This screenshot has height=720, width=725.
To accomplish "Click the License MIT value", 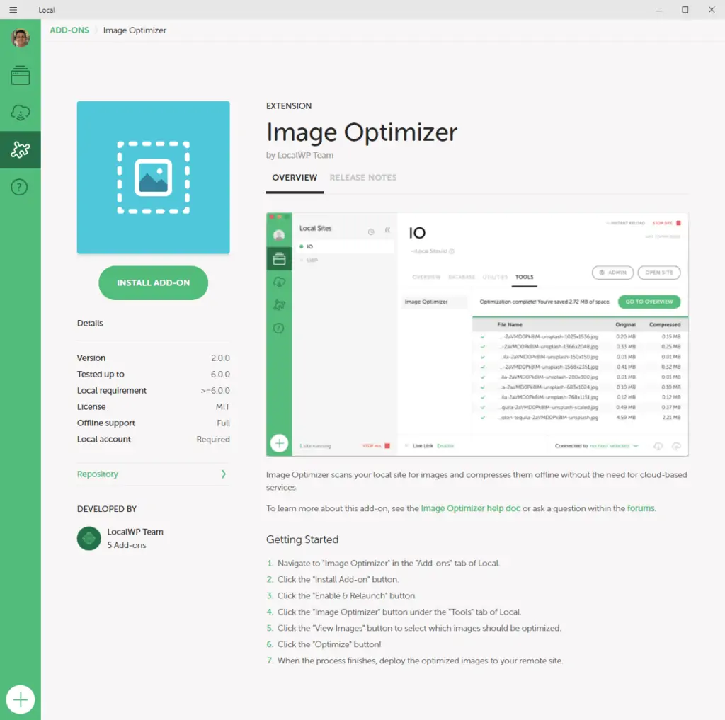I will point(222,406).
